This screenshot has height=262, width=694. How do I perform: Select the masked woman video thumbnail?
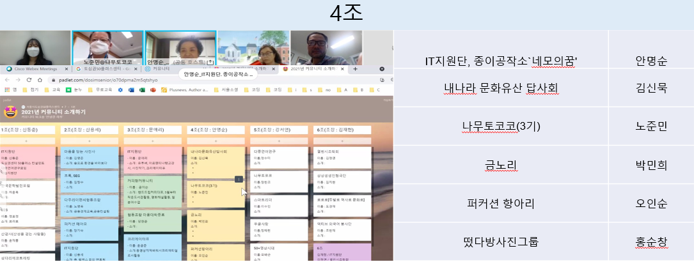point(35,48)
